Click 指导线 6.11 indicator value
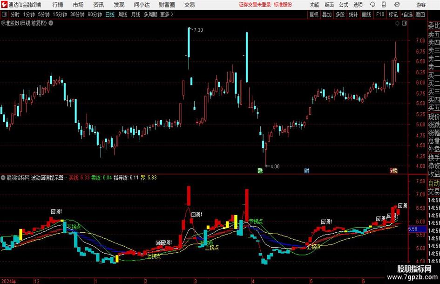This screenshot has height=284, width=440. click(126, 178)
